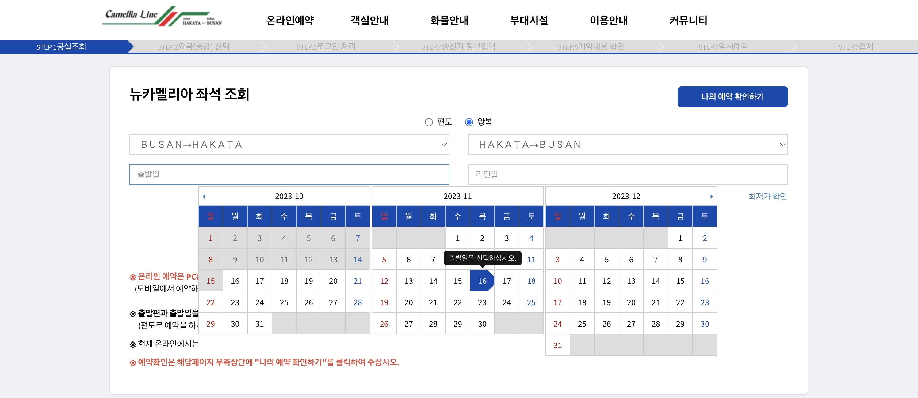Click STEP.4 승선자 정보입력 step

[x=458, y=47]
